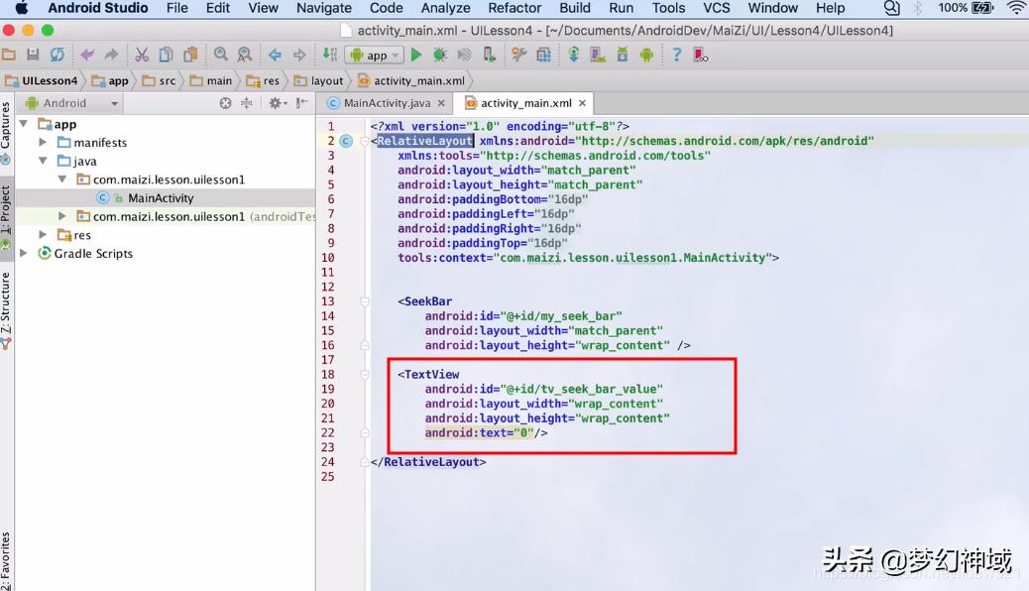Click the Undo arrow icon
1029x591 pixels.
click(x=87, y=56)
